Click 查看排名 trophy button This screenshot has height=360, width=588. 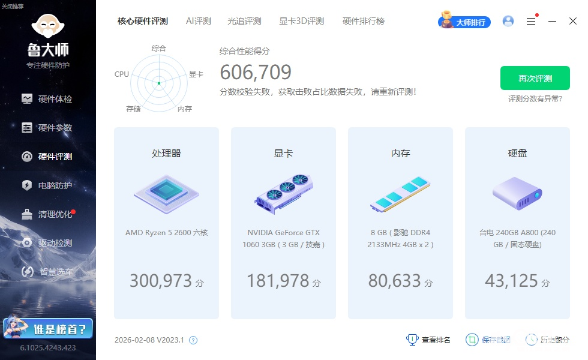(429, 340)
